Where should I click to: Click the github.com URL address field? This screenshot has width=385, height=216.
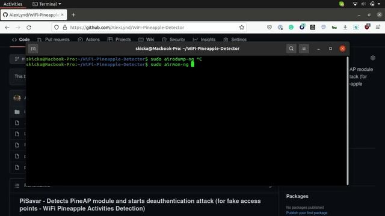(x=149, y=28)
